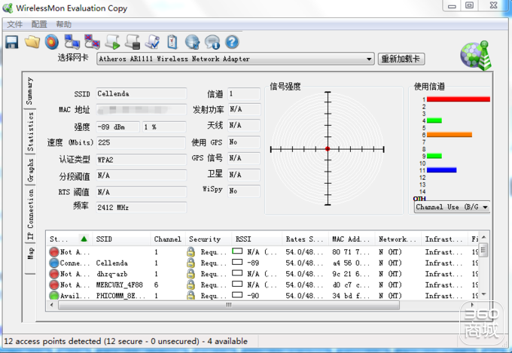512x353 pixels.
Task: Sort by the Channel column header
Action: 168,239
